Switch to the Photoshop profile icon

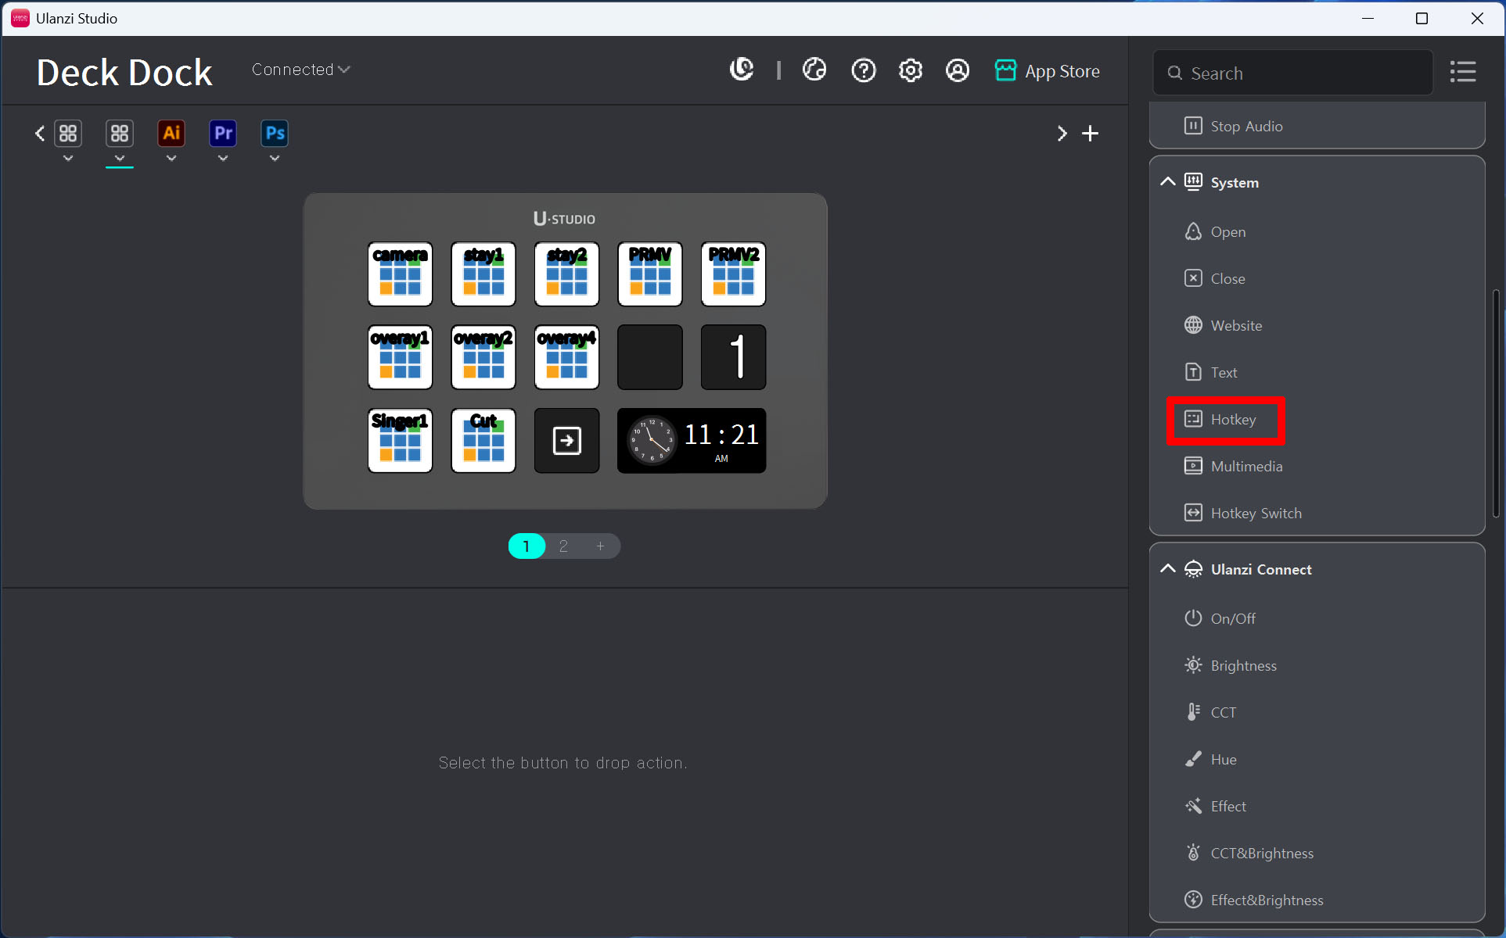coord(275,133)
